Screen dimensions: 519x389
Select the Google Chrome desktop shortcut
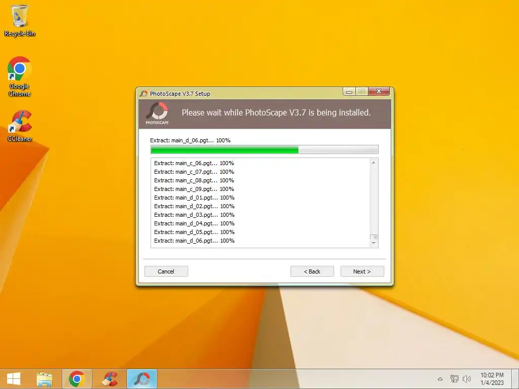coord(20,77)
